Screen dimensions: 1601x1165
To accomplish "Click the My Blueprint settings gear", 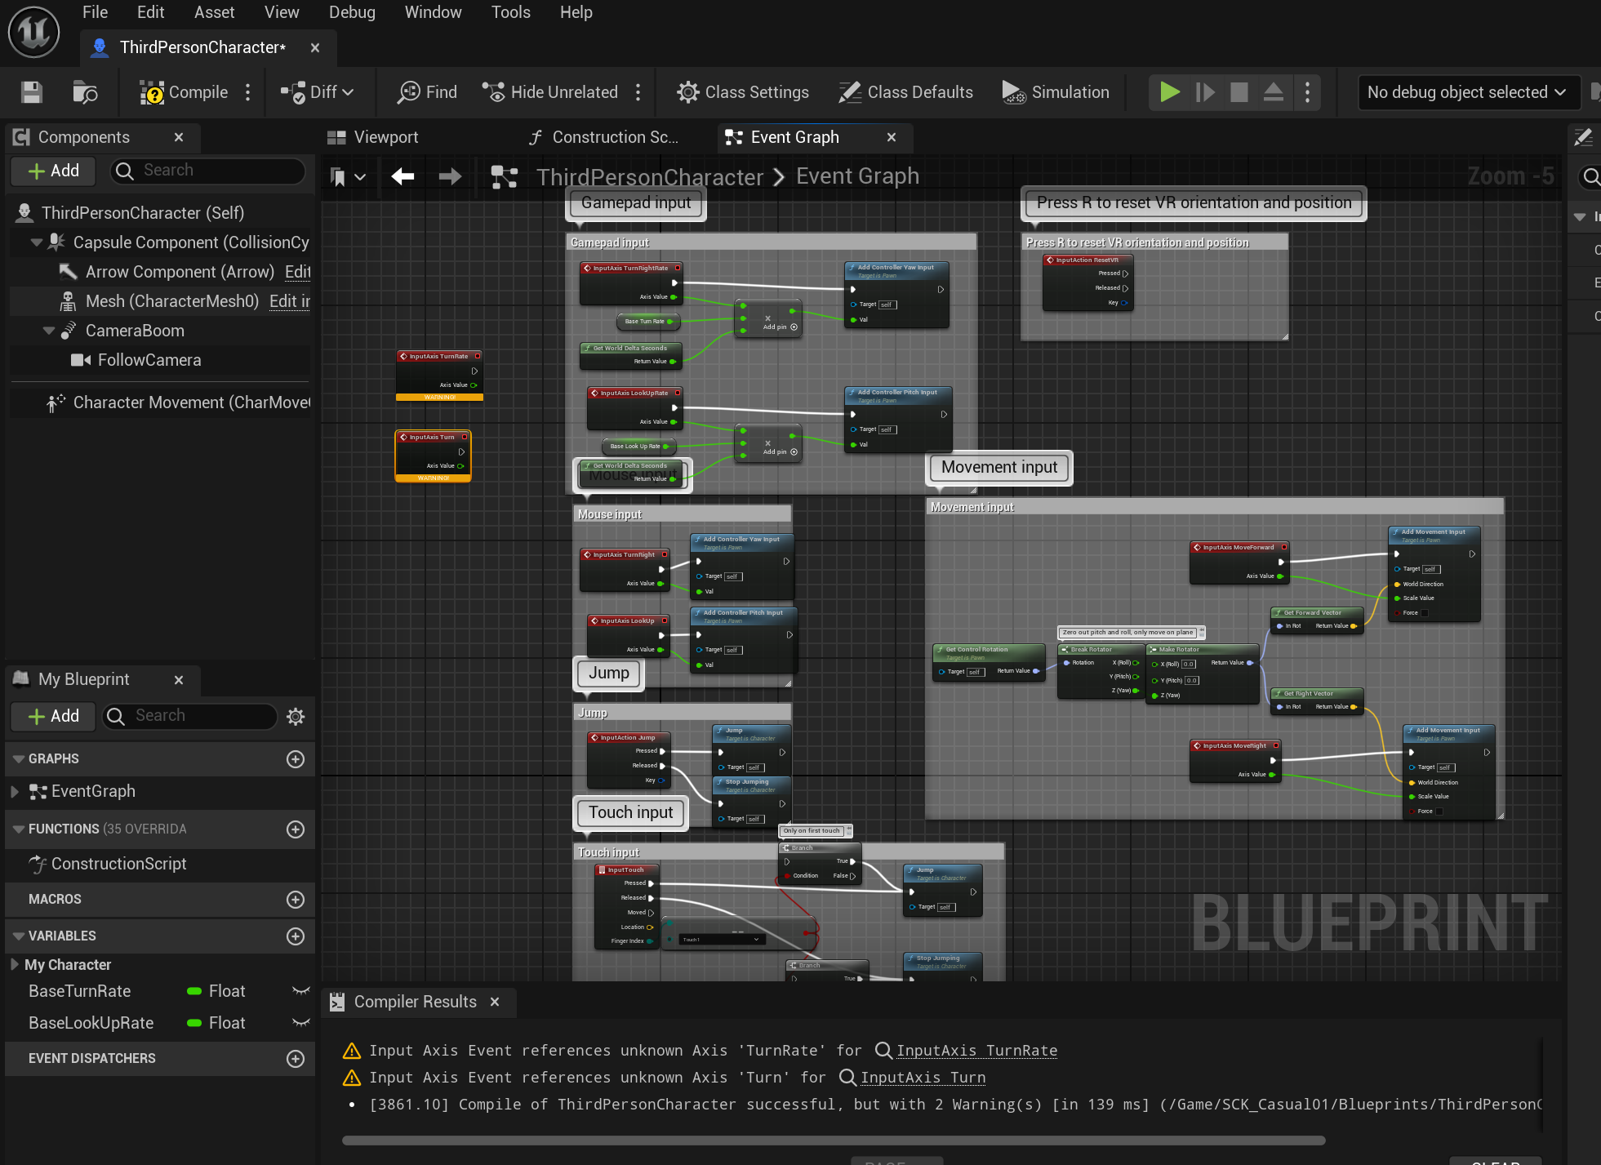I will [296, 716].
